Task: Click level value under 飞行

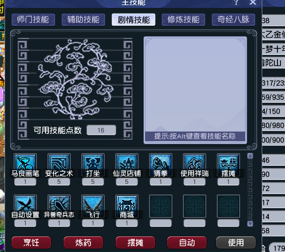Action: tap(93, 223)
